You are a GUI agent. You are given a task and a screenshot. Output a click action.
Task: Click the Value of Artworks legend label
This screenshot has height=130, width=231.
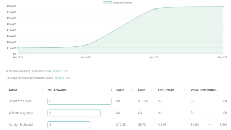tap(122, 3)
